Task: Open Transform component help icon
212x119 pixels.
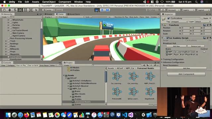Action: tap(205, 25)
